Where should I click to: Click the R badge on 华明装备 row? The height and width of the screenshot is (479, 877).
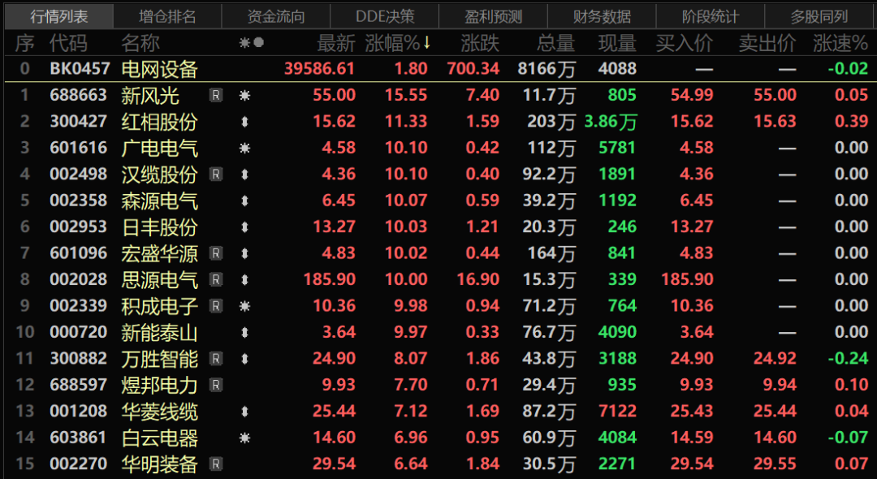[216, 464]
